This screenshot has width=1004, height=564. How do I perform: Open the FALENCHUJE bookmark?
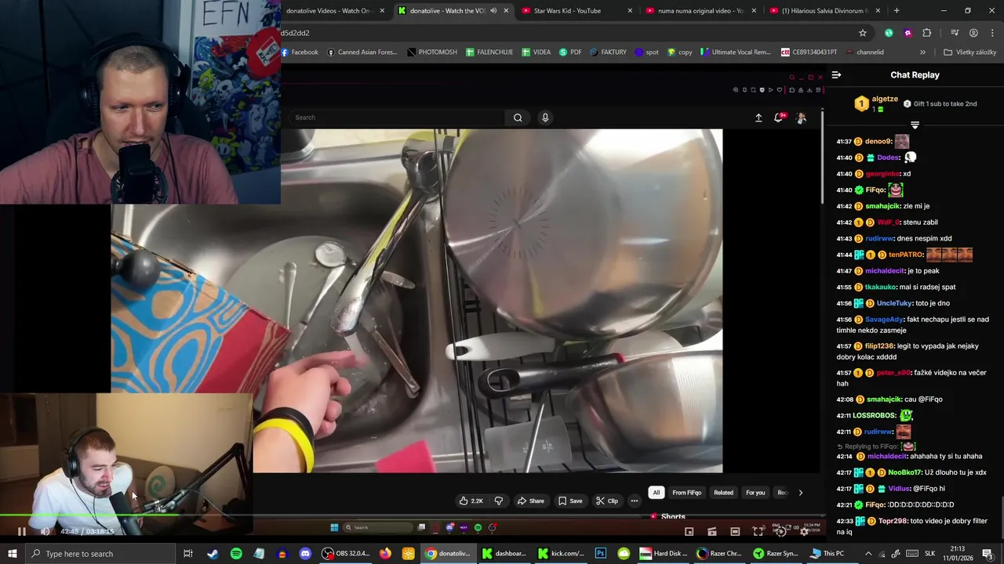click(489, 52)
